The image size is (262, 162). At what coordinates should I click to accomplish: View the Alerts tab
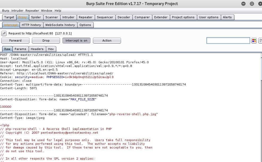click(227, 17)
